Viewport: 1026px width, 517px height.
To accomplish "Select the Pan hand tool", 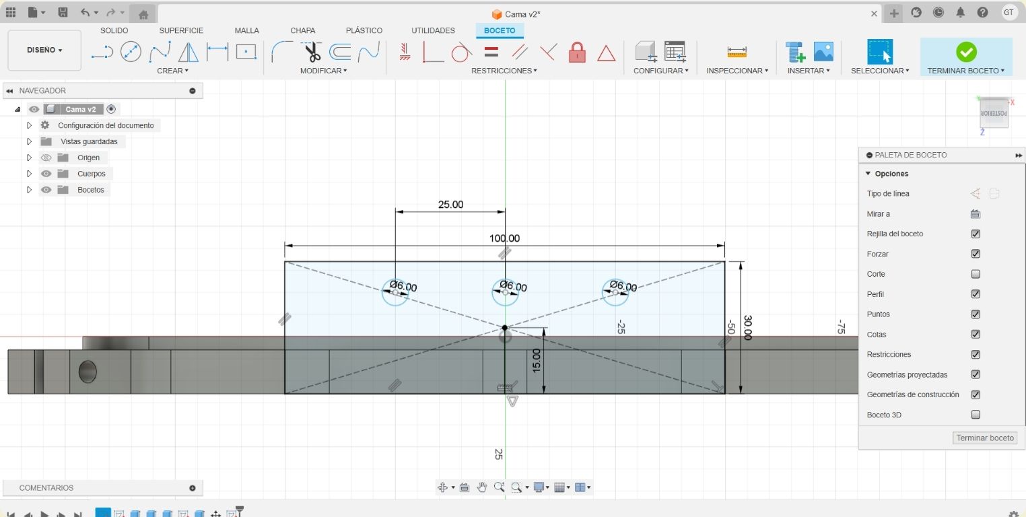I will (x=482, y=487).
